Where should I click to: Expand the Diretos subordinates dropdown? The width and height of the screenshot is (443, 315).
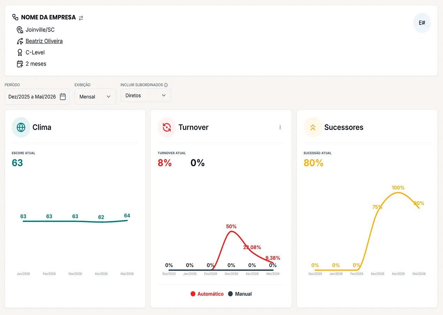click(146, 95)
